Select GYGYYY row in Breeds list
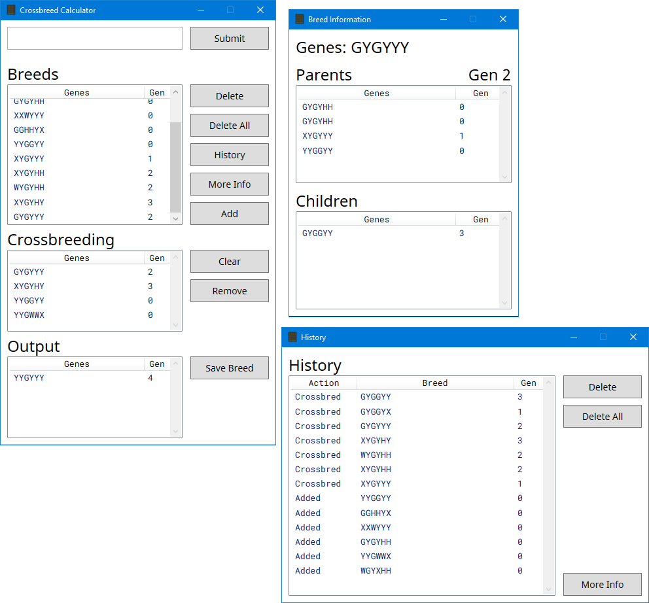Image resolution: width=649 pixels, height=603 pixels. pos(89,217)
